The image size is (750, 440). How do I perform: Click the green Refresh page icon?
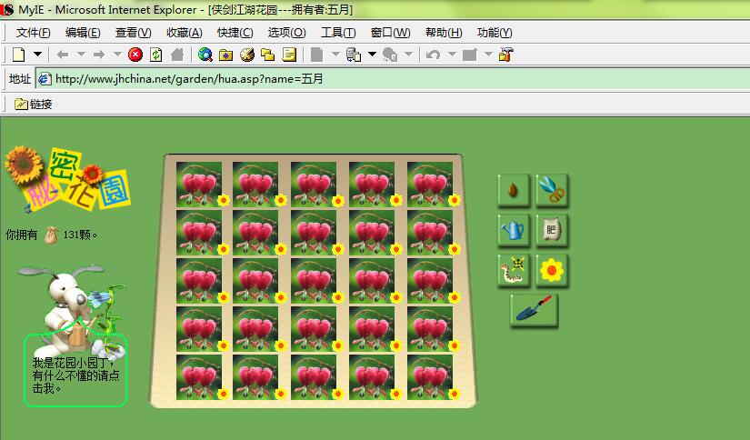click(x=156, y=55)
